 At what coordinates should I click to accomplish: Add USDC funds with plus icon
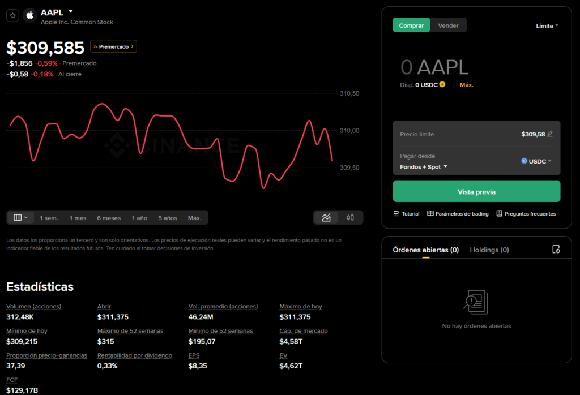pyautogui.click(x=442, y=85)
